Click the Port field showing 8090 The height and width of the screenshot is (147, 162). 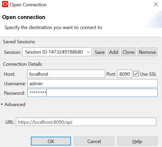tap(125, 74)
